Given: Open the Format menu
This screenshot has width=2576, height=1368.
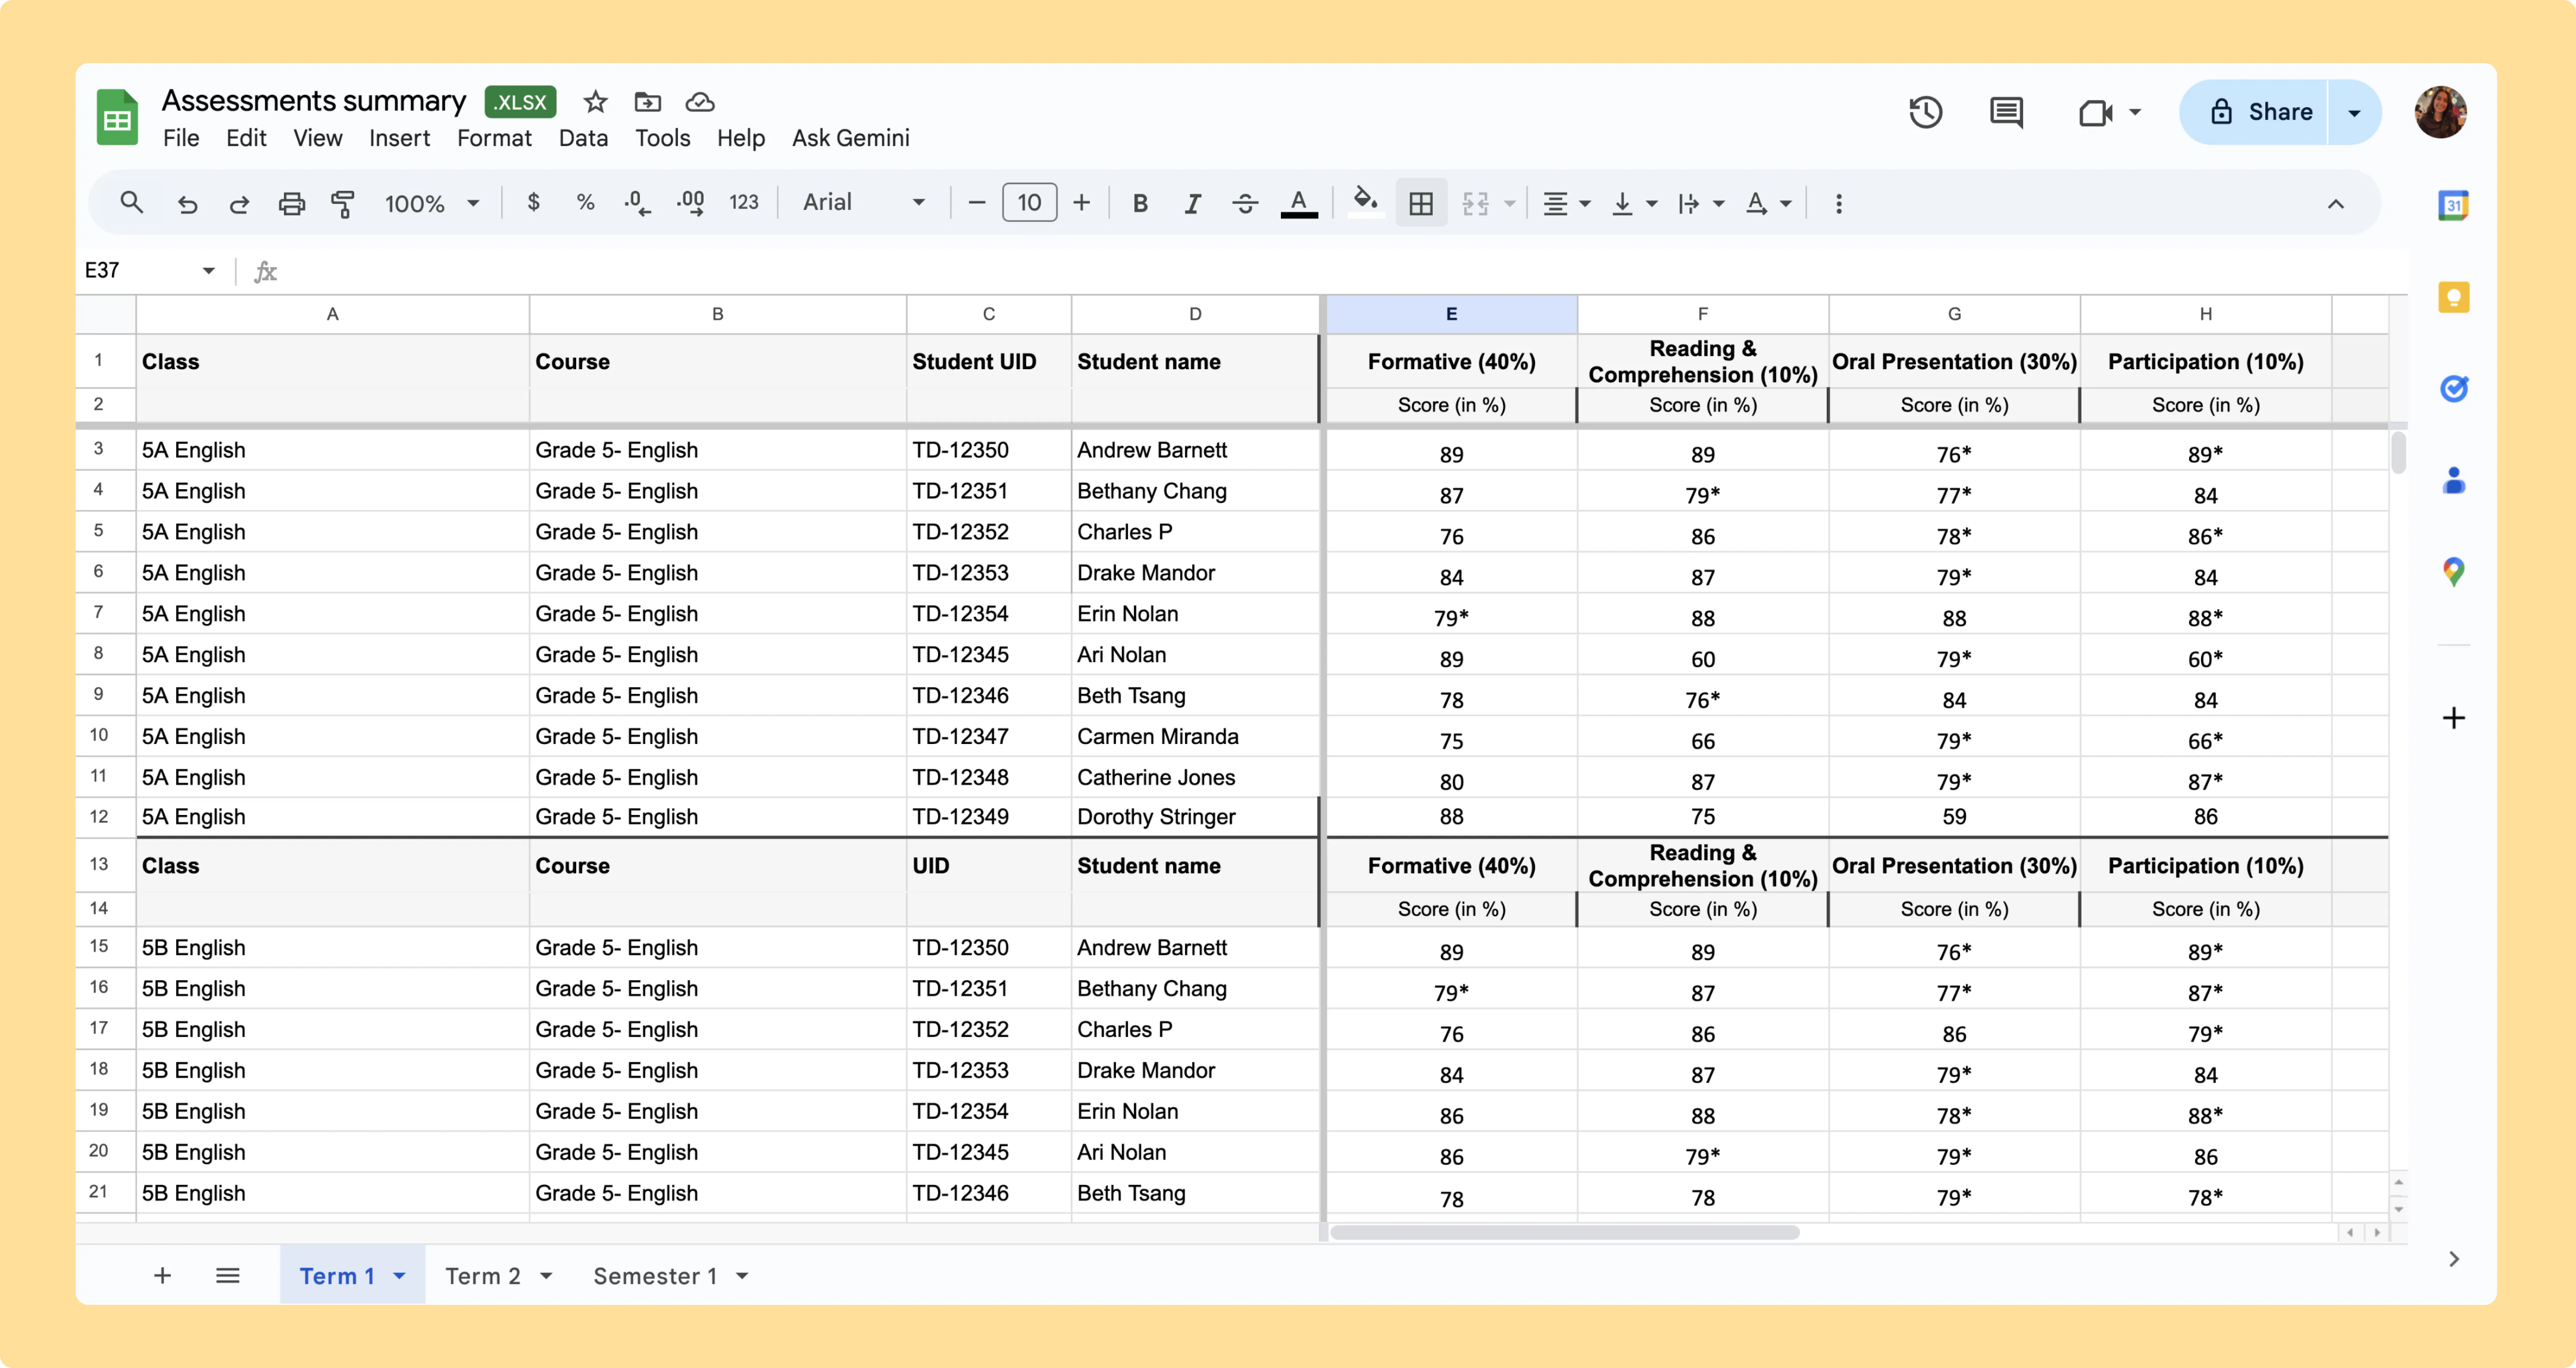Looking at the screenshot, I should coord(494,138).
